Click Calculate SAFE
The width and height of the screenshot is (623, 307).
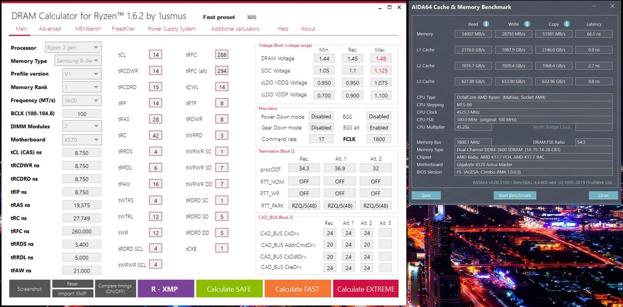229,288
